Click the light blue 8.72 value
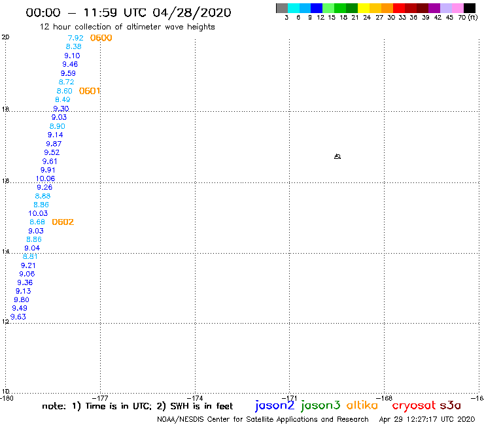Image resolution: width=484 pixels, height=425 pixels. coord(66,82)
